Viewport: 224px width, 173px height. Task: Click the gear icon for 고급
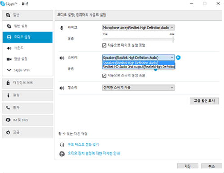(8, 133)
